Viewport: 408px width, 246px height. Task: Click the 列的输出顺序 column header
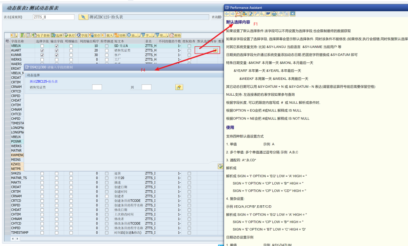[89, 41]
